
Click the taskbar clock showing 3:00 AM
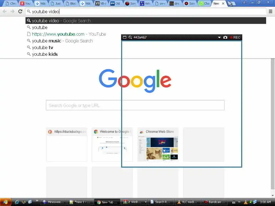[265, 202]
